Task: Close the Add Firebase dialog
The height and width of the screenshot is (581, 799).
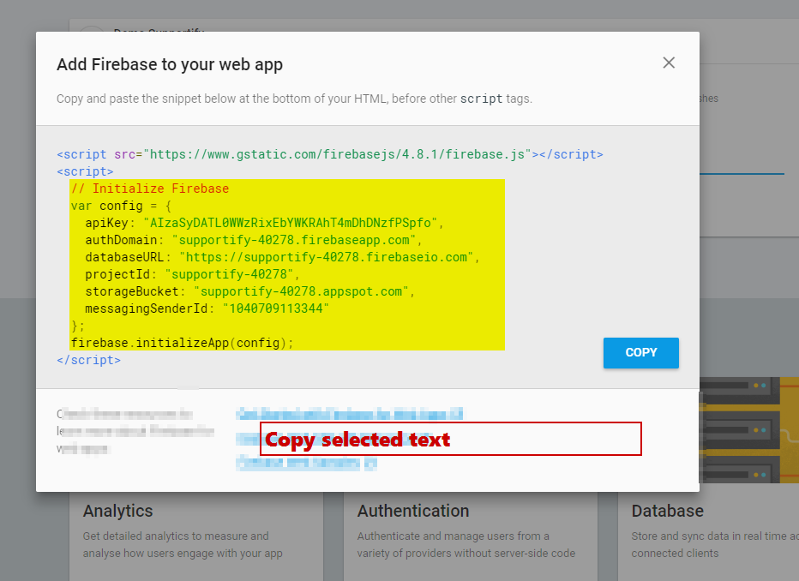Action: [x=669, y=63]
